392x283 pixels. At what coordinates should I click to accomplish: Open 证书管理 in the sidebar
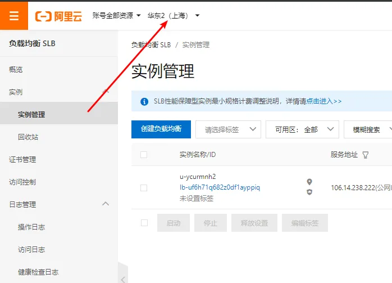pyautogui.click(x=22, y=160)
